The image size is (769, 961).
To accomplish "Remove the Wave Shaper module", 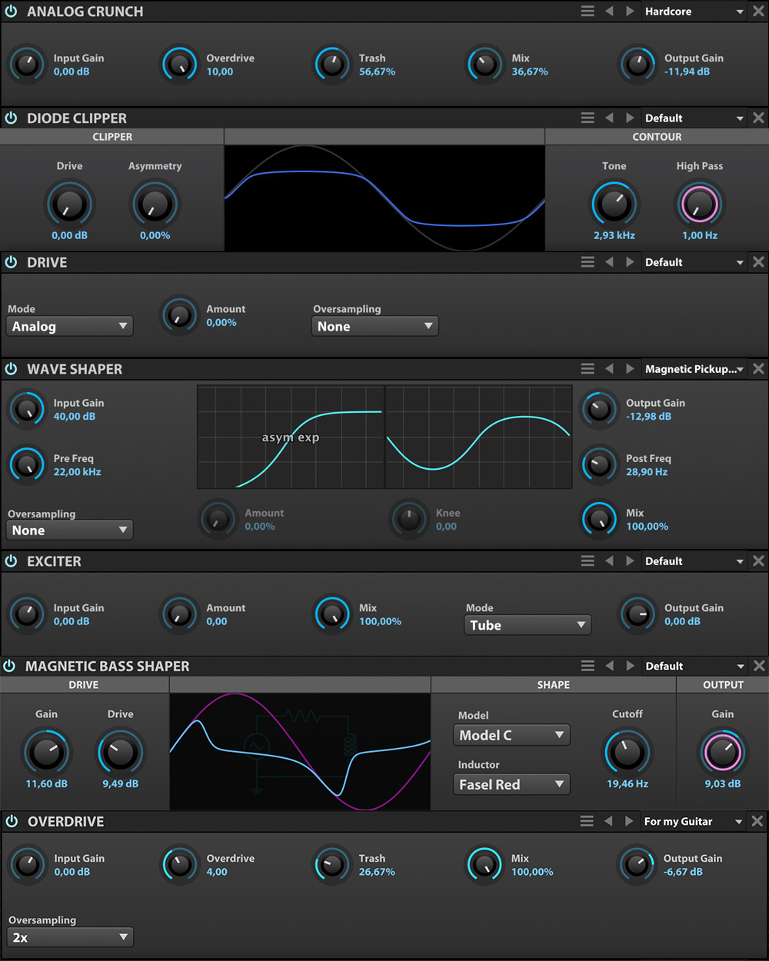I will pyautogui.click(x=758, y=369).
